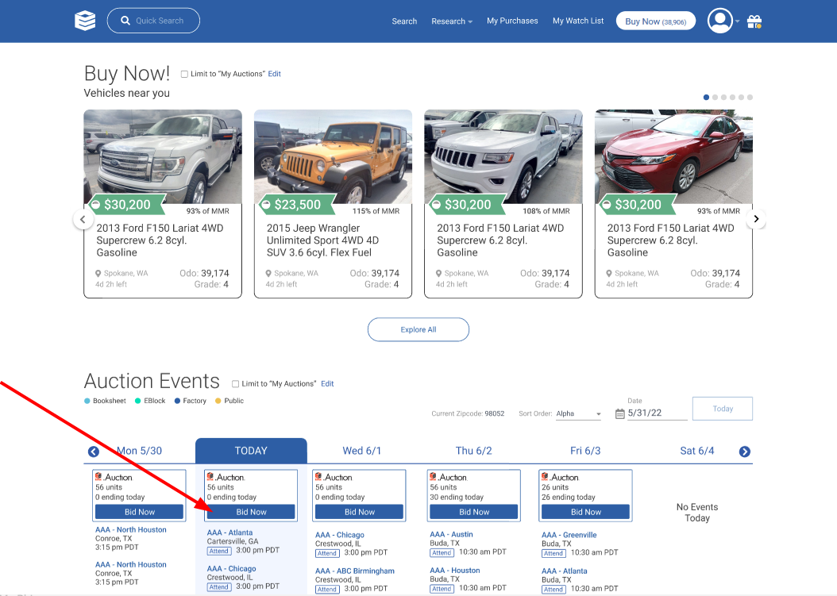The height and width of the screenshot is (596, 837).
Task: Open the calendar date picker icon
Action: tap(619, 413)
